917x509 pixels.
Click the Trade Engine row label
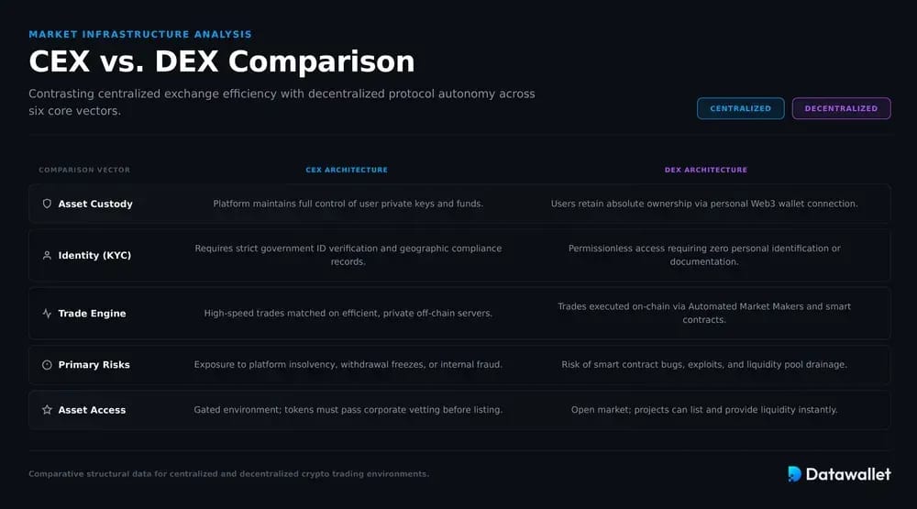pos(92,313)
